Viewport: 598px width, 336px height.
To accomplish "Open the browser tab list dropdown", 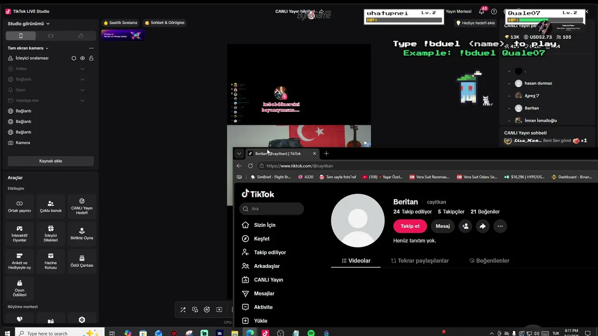I will click(239, 154).
